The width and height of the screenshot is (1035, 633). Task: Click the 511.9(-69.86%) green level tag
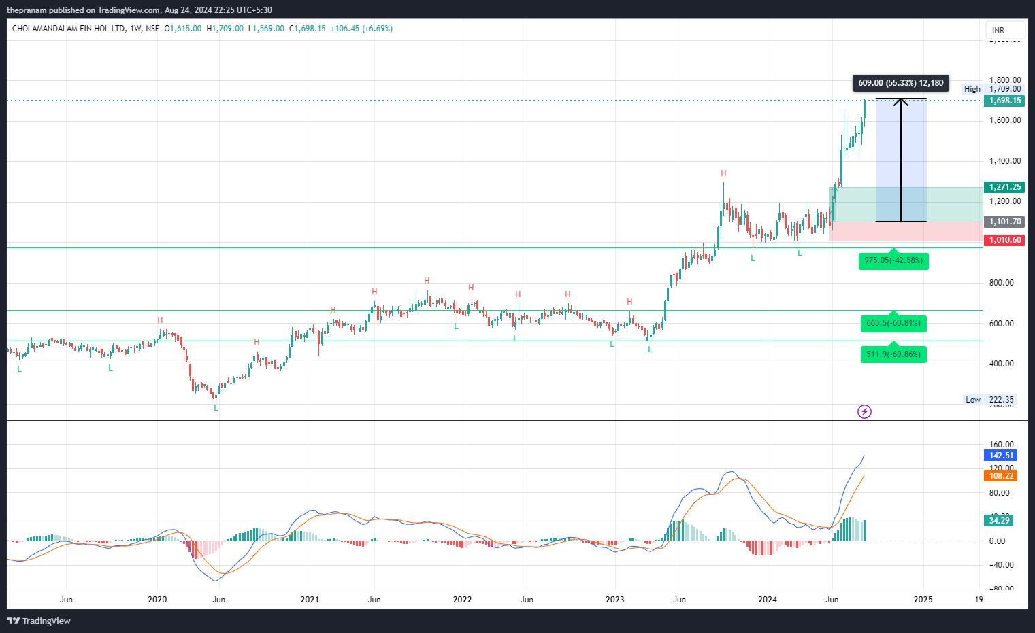[x=893, y=354]
